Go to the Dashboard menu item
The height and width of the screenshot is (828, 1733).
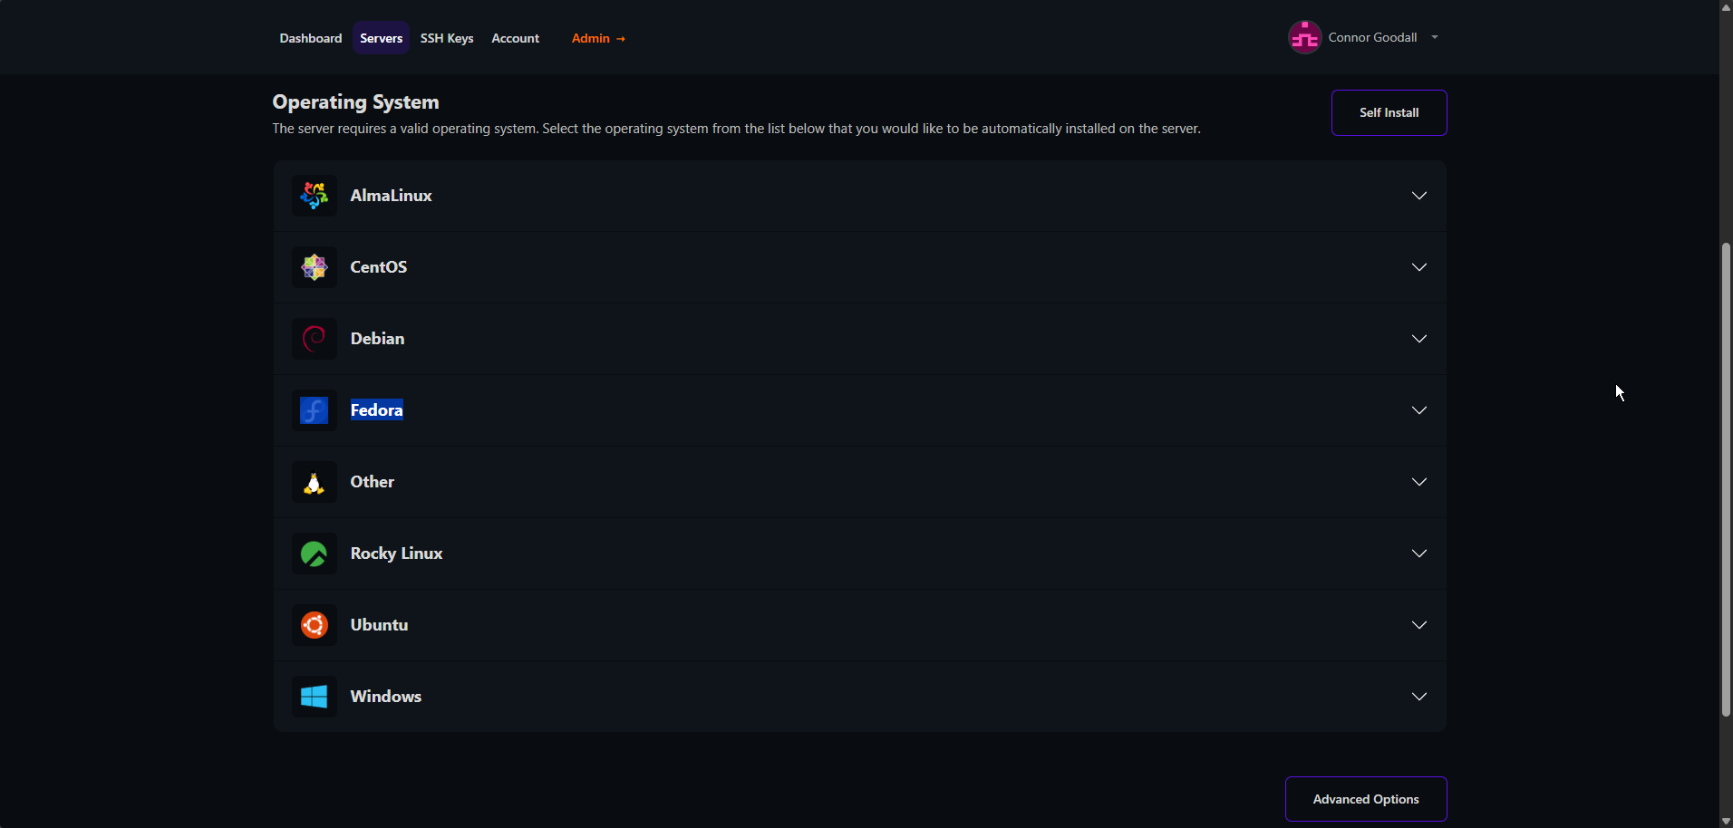[x=311, y=38]
